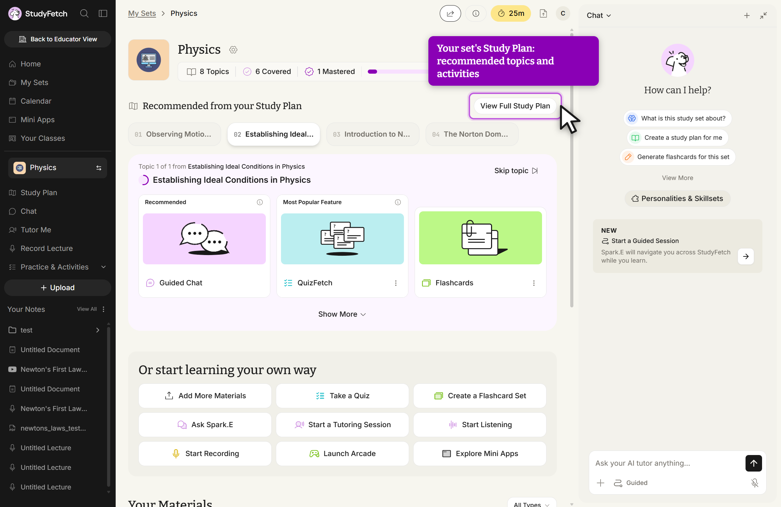The height and width of the screenshot is (507, 781).
Task: Select the Observing Motio... topic tab
Action: click(174, 134)
